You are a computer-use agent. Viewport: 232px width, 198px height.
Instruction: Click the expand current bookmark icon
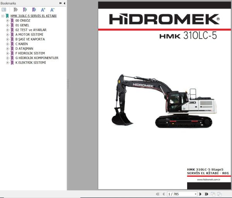[x=15, y=10]
